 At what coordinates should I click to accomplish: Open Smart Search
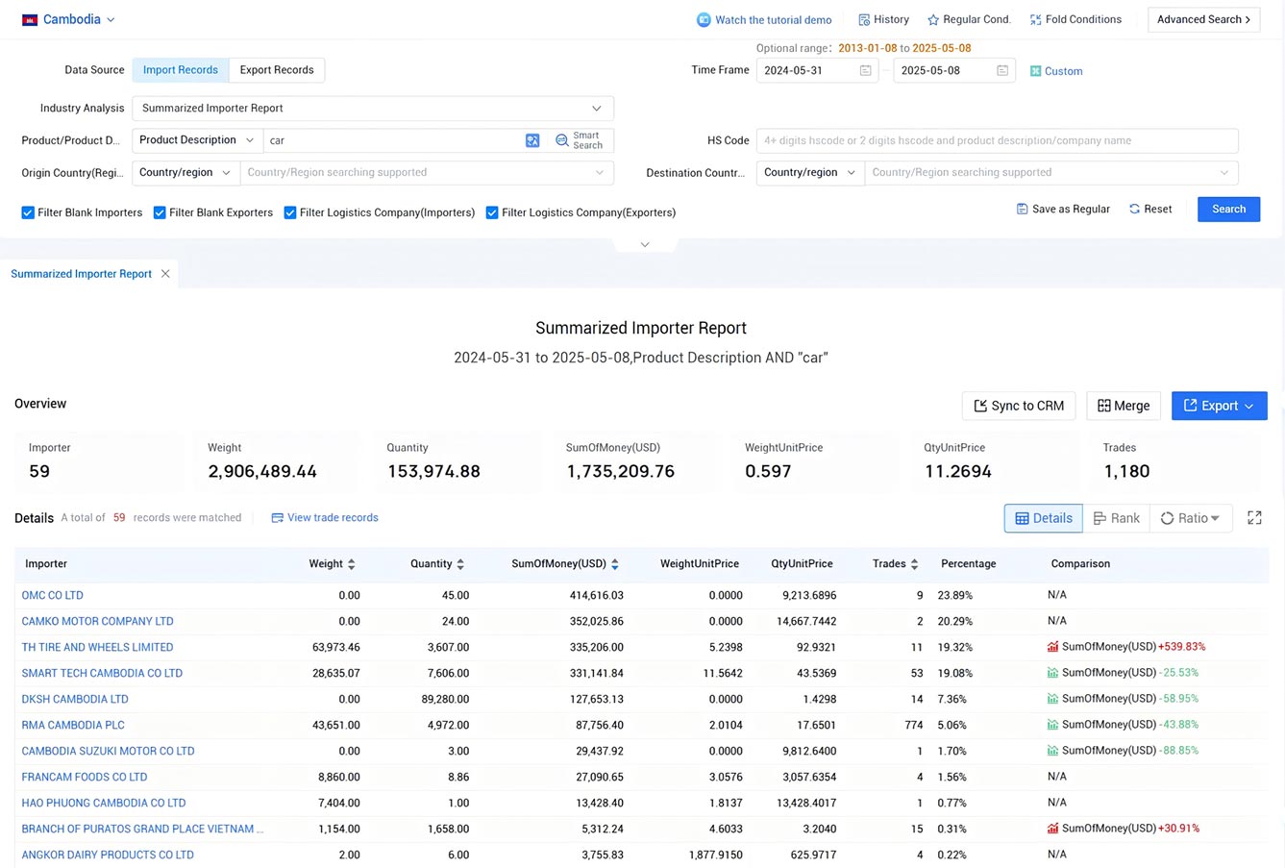(x=580, y=140)
